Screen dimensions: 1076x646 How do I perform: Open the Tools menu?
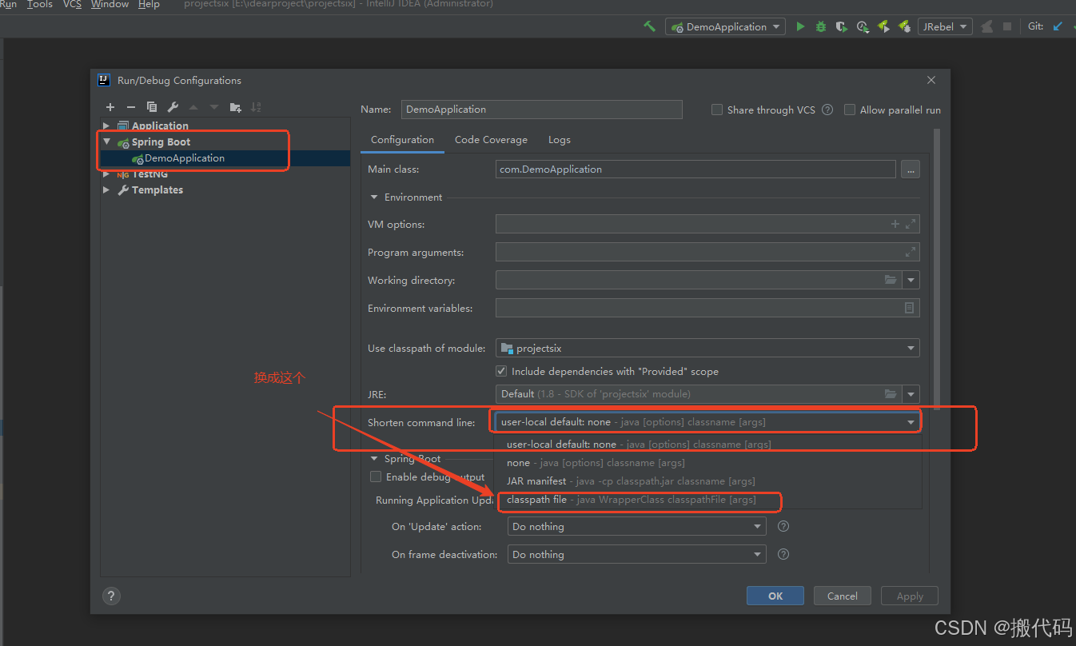[40, 5]
